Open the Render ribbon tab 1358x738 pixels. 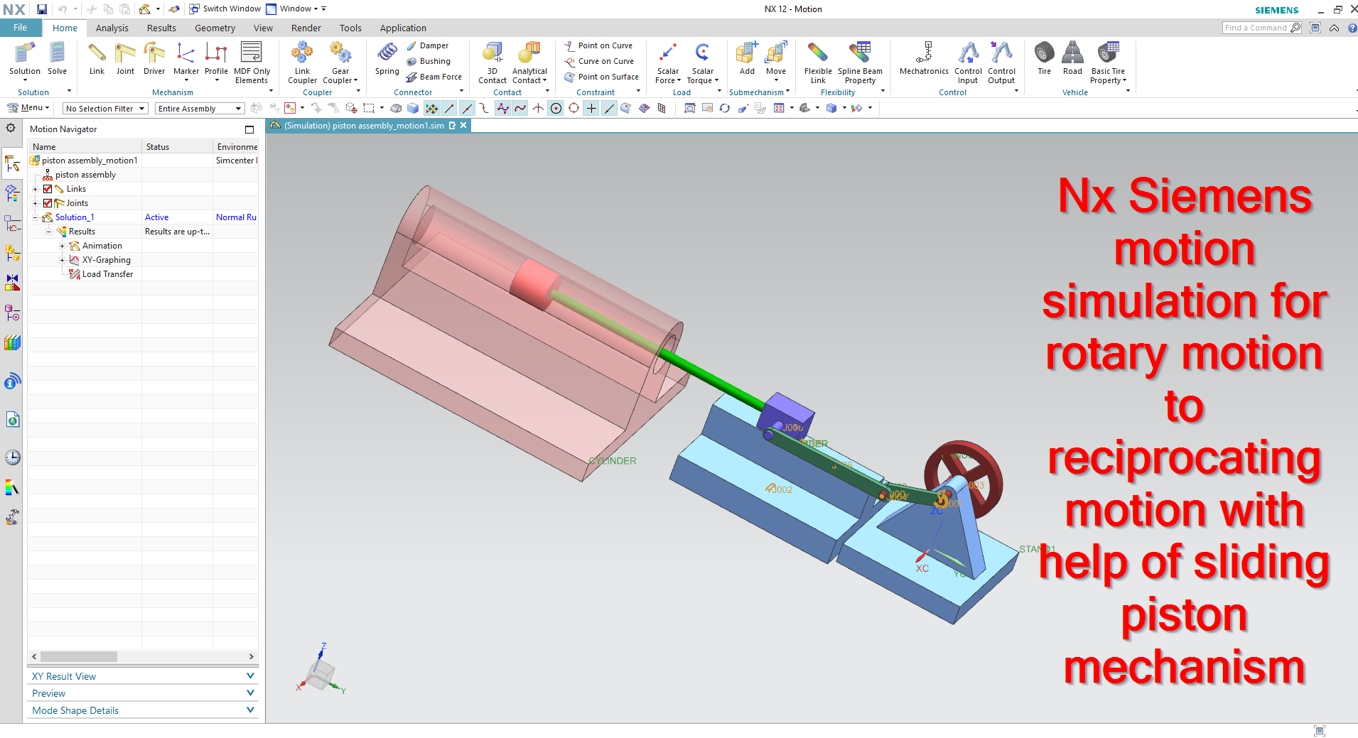tap(306, 28)
